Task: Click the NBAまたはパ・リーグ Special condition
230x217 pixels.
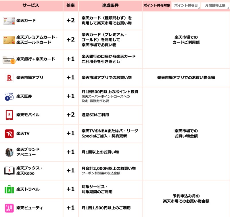Action: tap(110, 133)
